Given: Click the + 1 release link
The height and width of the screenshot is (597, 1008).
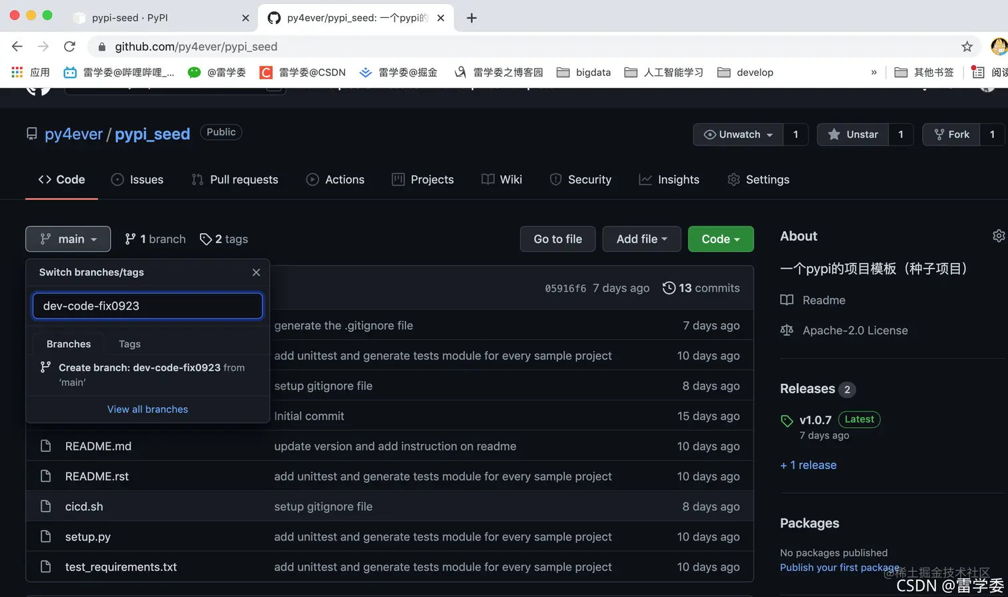Looking at the screenshot, I should (x=808, y=465).
